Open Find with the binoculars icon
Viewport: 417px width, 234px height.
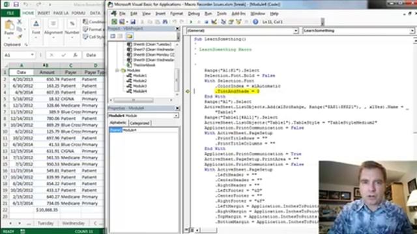tap(165, 21)
